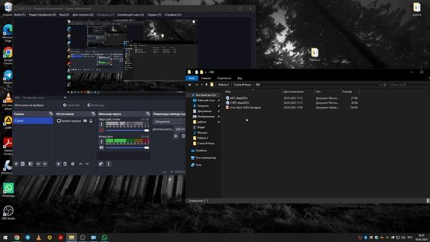Image resolution: width=430 pixels, height=242 pixels.
Task: Select Сцена in Scenes list
Action: 33,121
